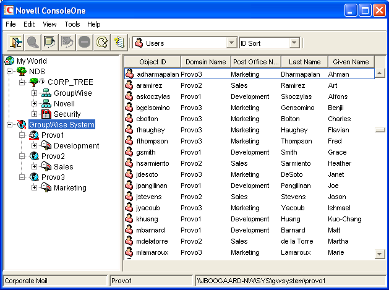Open the Edit menu
The height and width of the screenshot is (290, 389).
click(x=29, y=24)
